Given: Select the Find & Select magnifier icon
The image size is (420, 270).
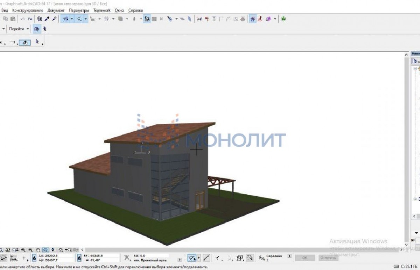Looking at the screenshot, I should [x=40, y=19].
